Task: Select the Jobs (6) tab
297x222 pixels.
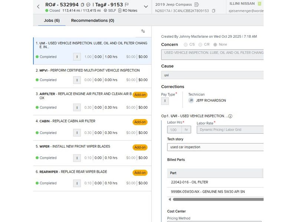Action: (x=52, y=20)
